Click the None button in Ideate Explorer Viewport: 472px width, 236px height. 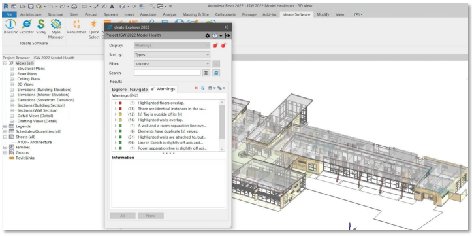[x=151, y=216]
